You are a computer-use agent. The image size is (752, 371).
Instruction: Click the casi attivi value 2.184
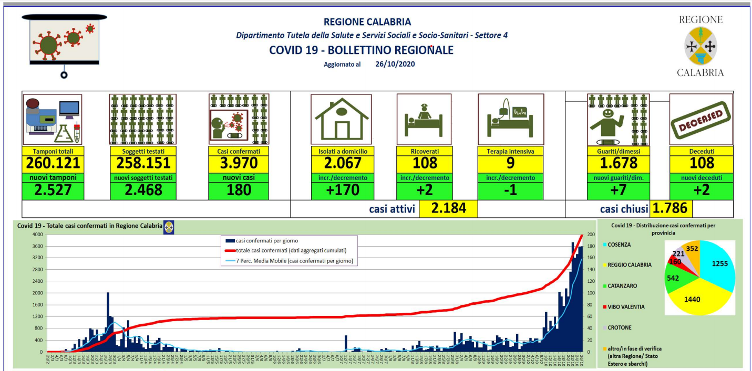tap(448, 209)
